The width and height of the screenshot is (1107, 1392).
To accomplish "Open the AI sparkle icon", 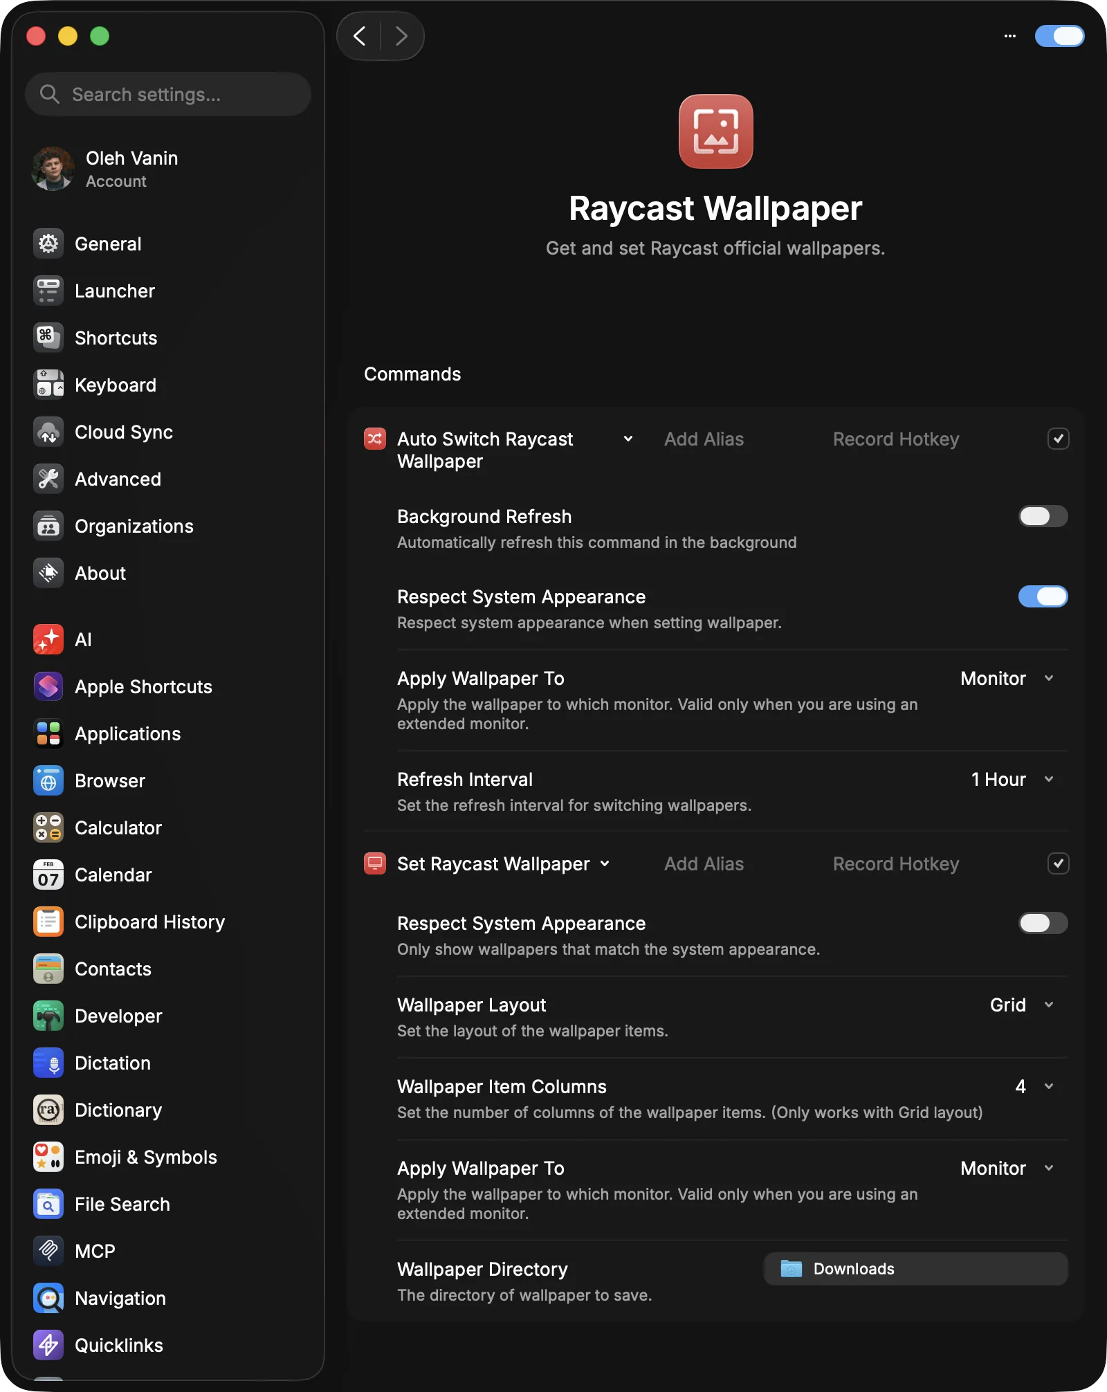I will click(x=48, y=639).
